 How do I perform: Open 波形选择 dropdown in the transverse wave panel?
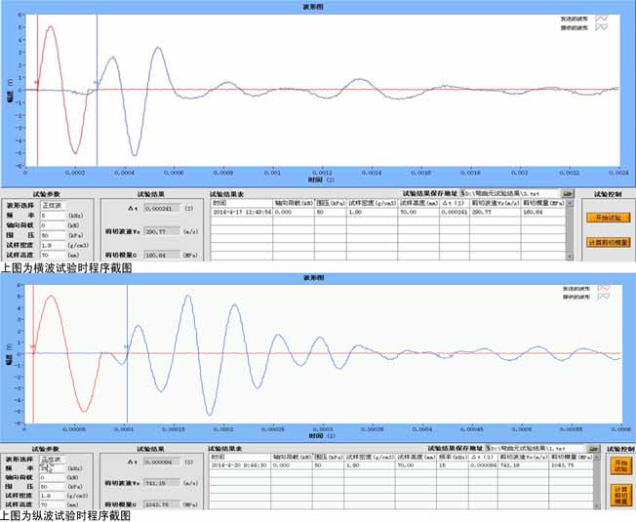tap(52, 206)
